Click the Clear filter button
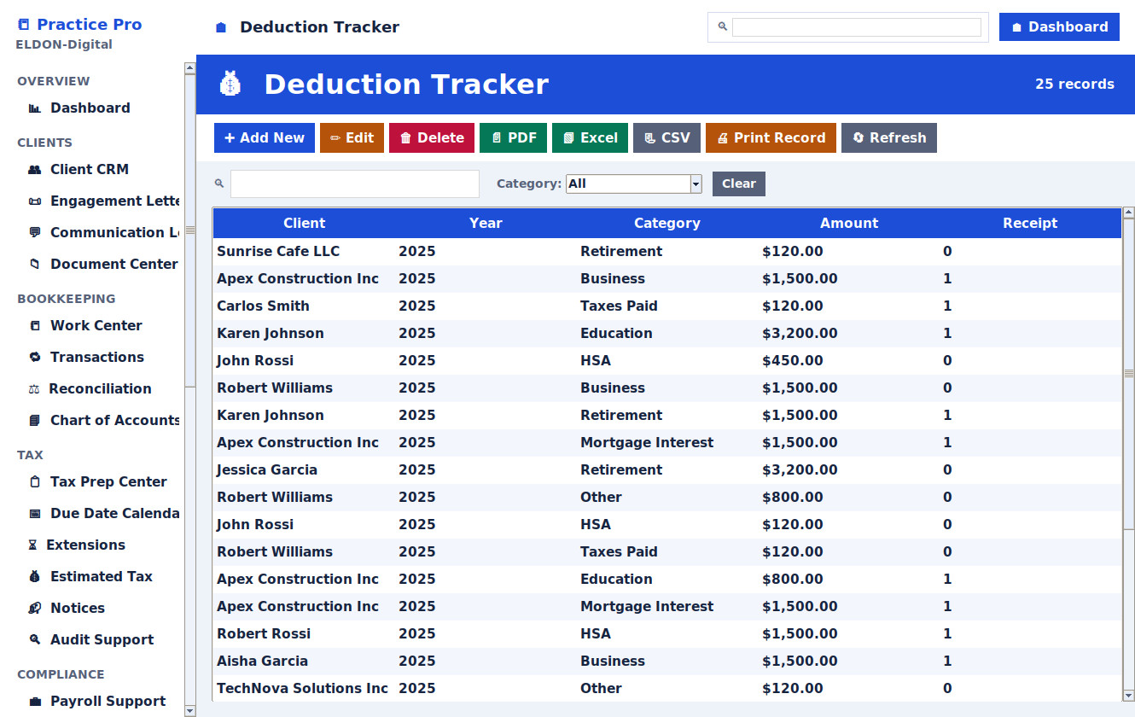Image resolution: width=1135 pixels, height=717 pixels. click(739, 184)
